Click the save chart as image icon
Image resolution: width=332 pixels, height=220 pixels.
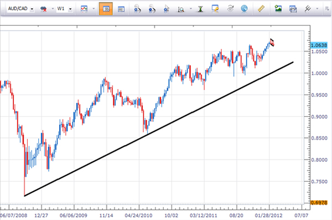tap(278, 9)
